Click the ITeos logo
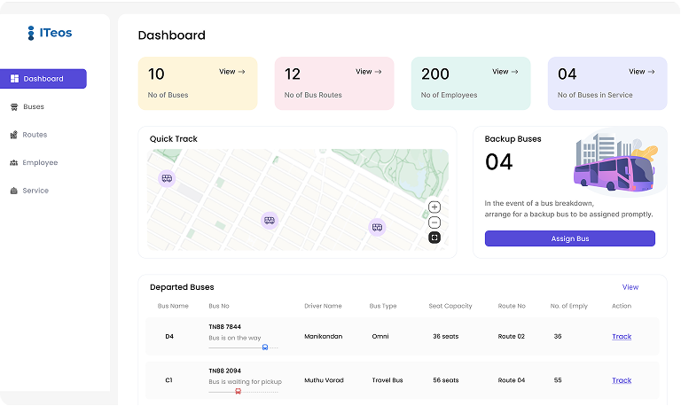Viewport: 681px width, 406px height. [x=50, y=33]
